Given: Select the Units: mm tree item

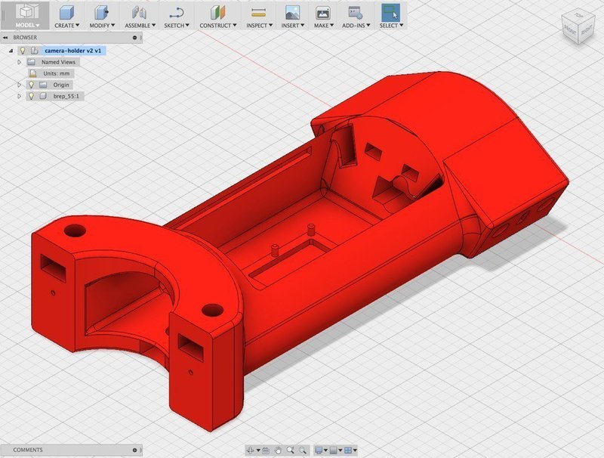Looking at the screenshot, I should click(x=56, y=73).
